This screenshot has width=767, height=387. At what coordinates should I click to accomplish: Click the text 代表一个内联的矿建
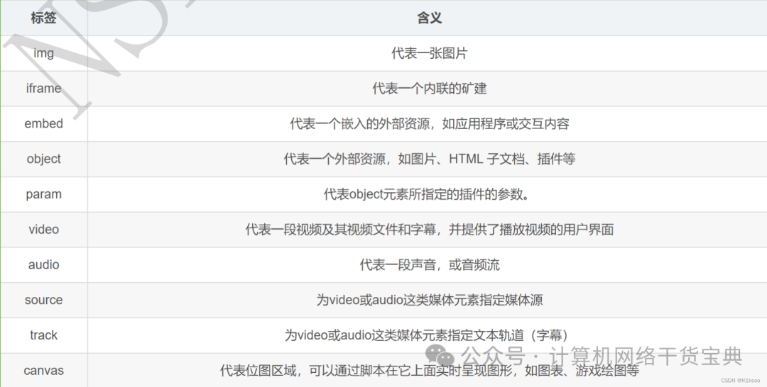click(430, 89)
